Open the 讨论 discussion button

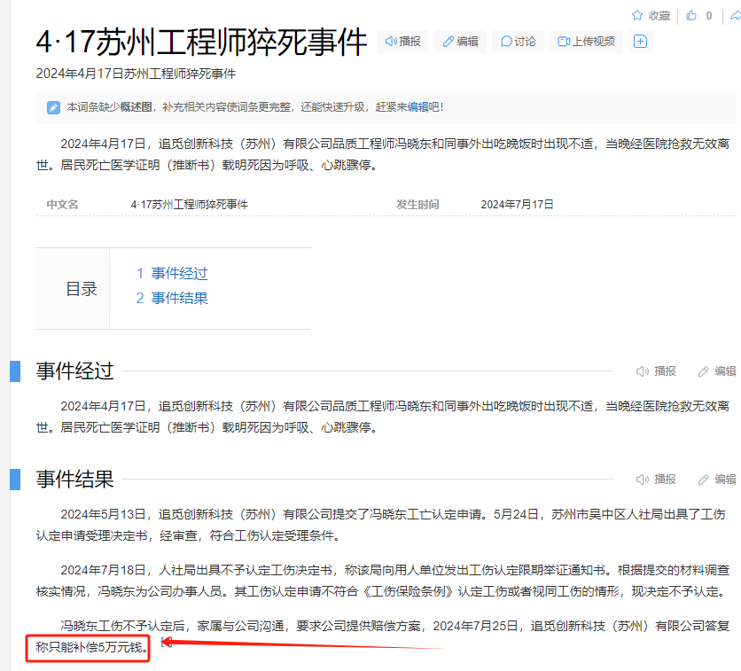point(518,42)
